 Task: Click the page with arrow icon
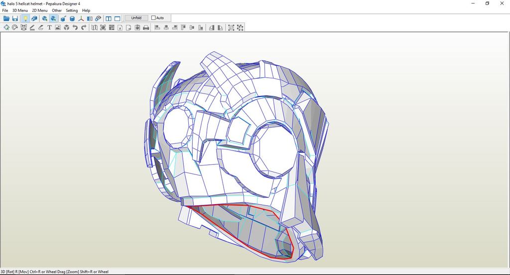click(129, 28)
